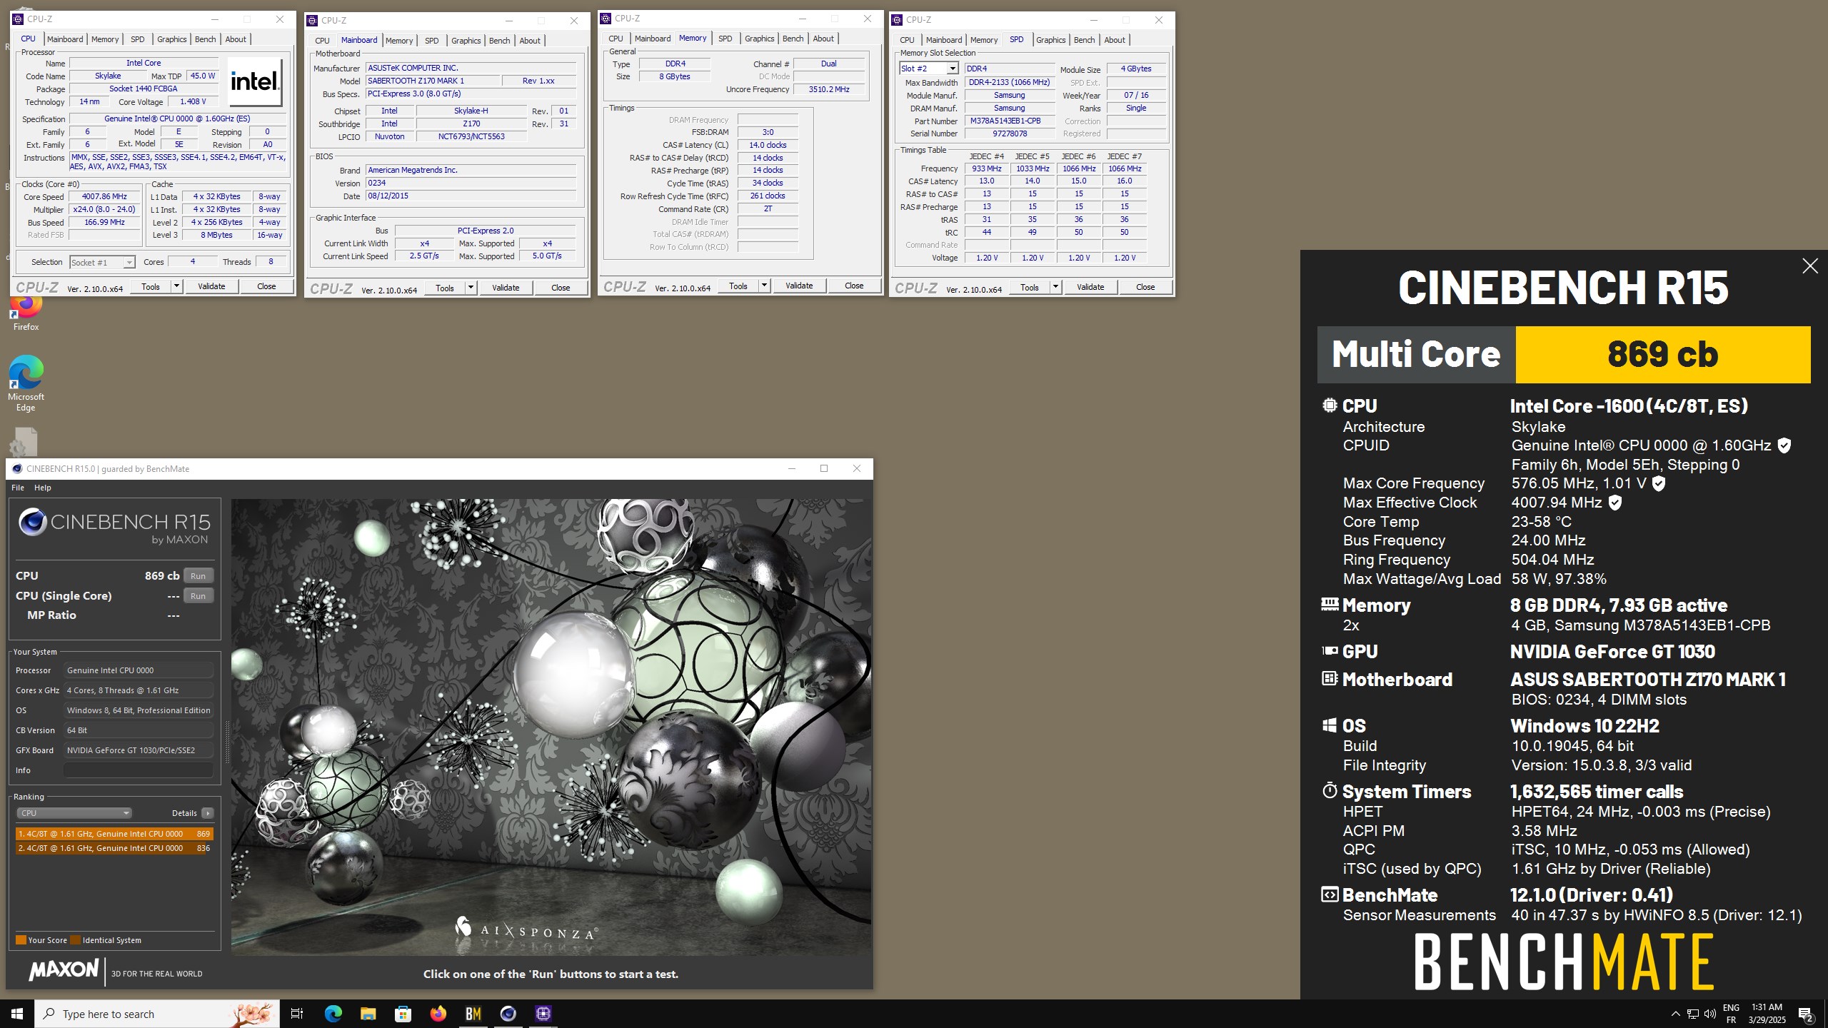Switch to CPU-Z in the taskbar
This screenshot has width=1828, height=1028.
tap(543, 1014)
